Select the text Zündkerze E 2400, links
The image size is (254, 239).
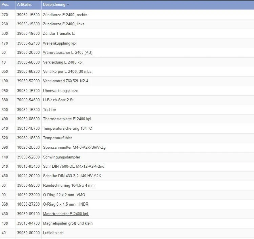[64, 24]
